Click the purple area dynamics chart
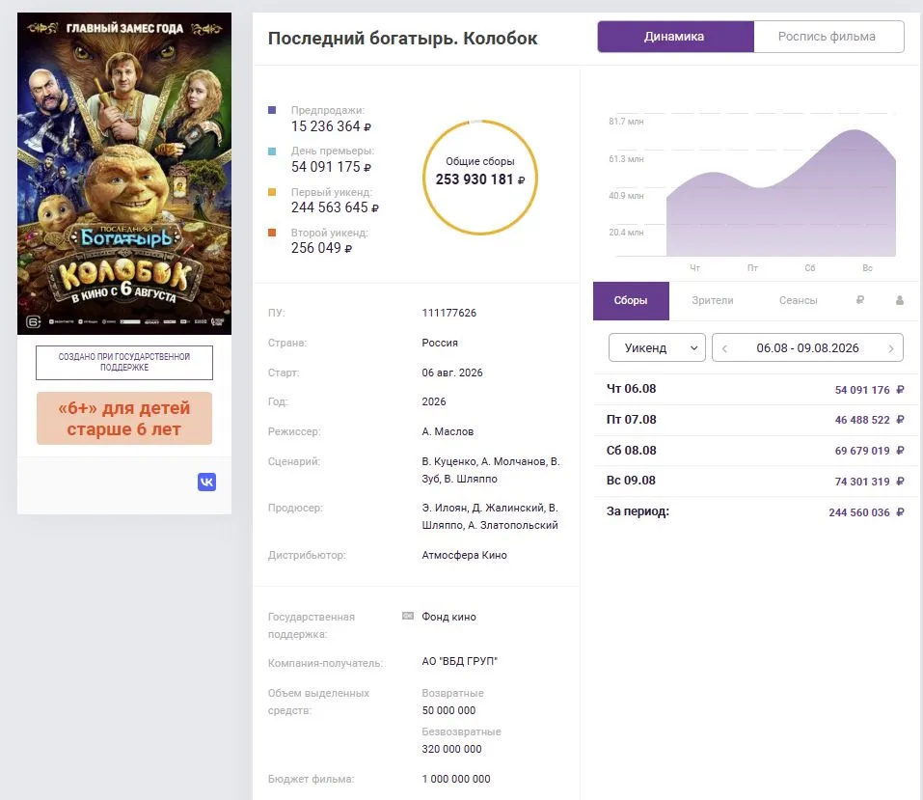This screenshot has width=923, height=800. click(781, 194)
